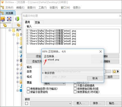Collapse the bottom blue-icon tree node
Image resolution: width=122 pixels, height=107 pixels.
(18, 91)
